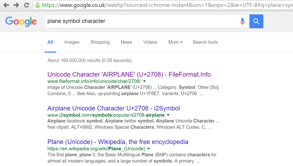Open the FileFormat.Info AIRPLANE result link
Image resolution: width=293 pixels, height=166 pixels.
(x=129, y=74)
